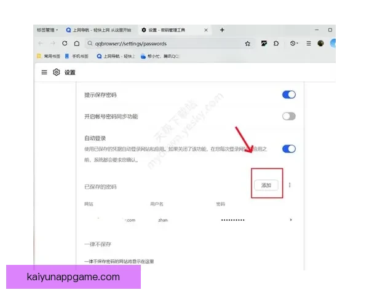Click the browser back arrow
The image size is (369, 295).
41,44
